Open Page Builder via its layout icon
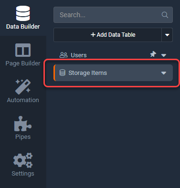Image resolution: width=180 pixels, height=188 pixels. coord(23,50)
